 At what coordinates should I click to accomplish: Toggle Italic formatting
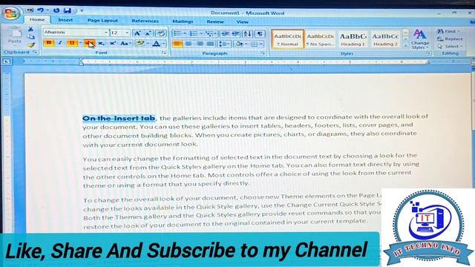pyautogui.click(x=60, y=43)
